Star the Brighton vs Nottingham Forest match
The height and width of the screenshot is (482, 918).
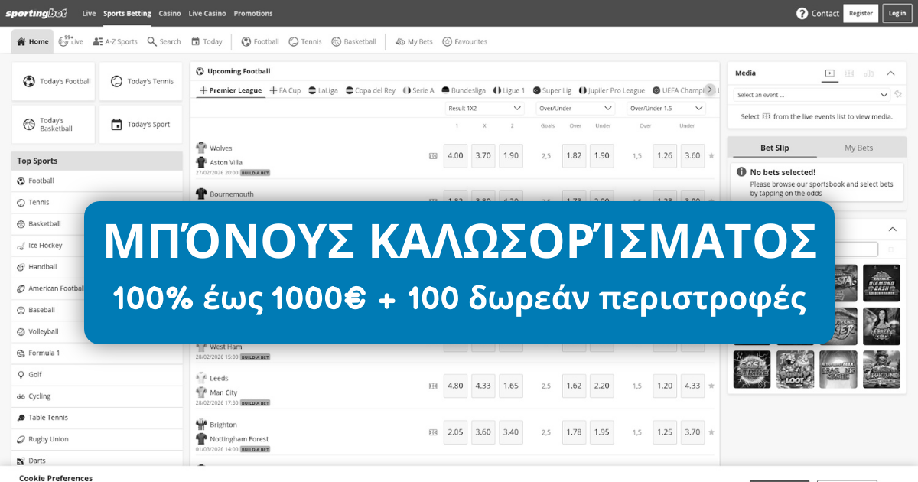click(x=711, y=432)
